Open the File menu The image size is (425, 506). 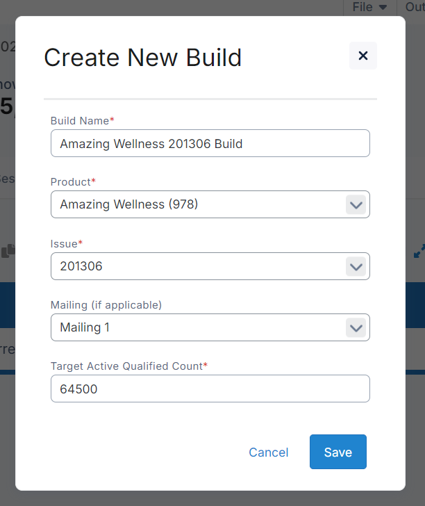click(x=370, y=7)
